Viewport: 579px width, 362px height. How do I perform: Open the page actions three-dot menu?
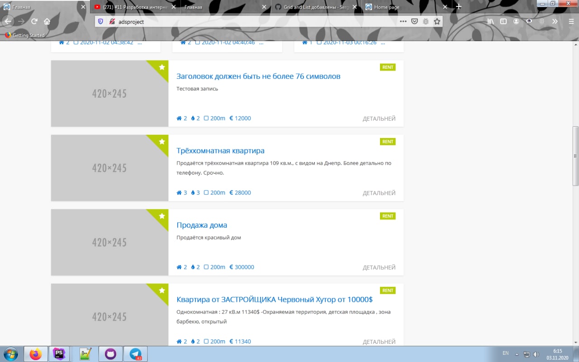point(403,21)
